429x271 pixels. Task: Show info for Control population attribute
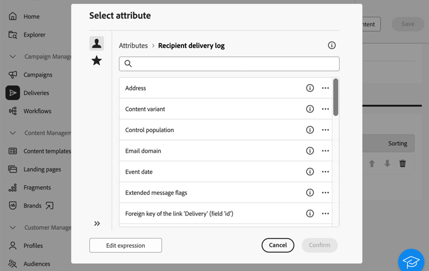coord(310,130)
